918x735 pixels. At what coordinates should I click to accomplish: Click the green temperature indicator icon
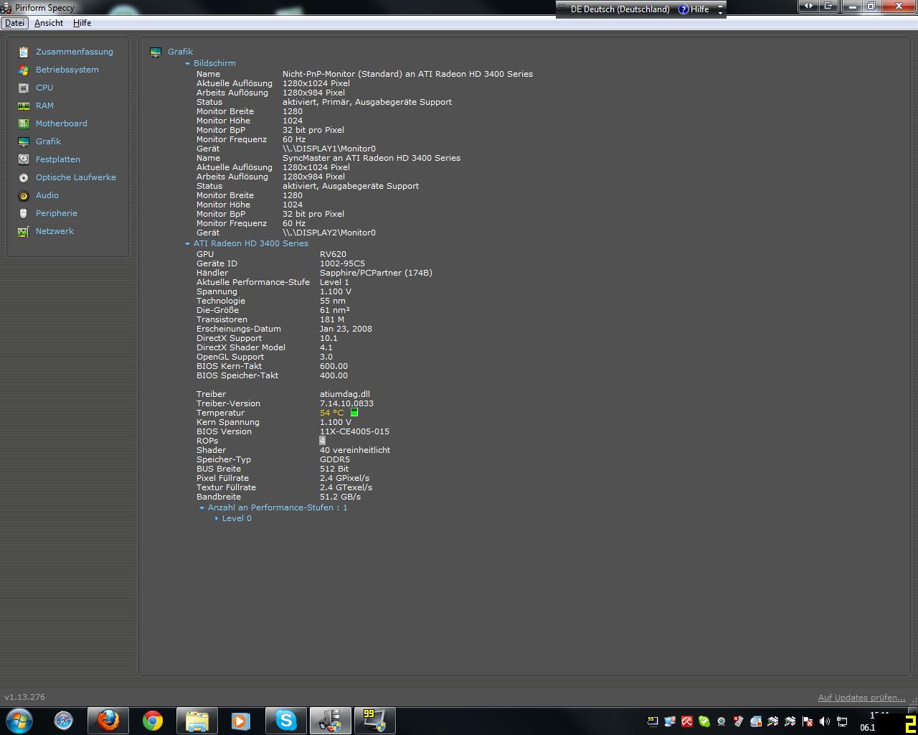pos(354,413)
